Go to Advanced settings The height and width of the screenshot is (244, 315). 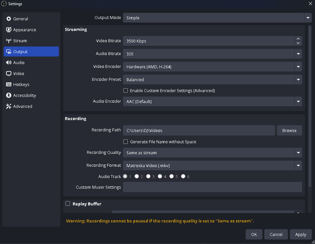(31, 106)
